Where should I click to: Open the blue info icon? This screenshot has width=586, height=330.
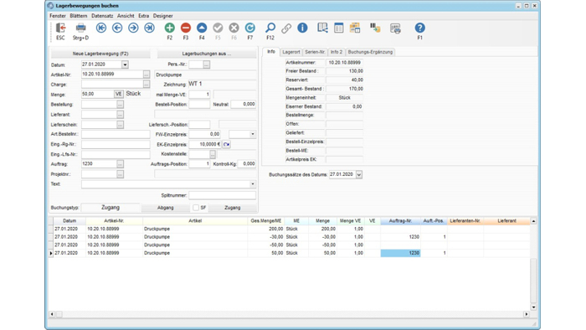coord(302,28)
